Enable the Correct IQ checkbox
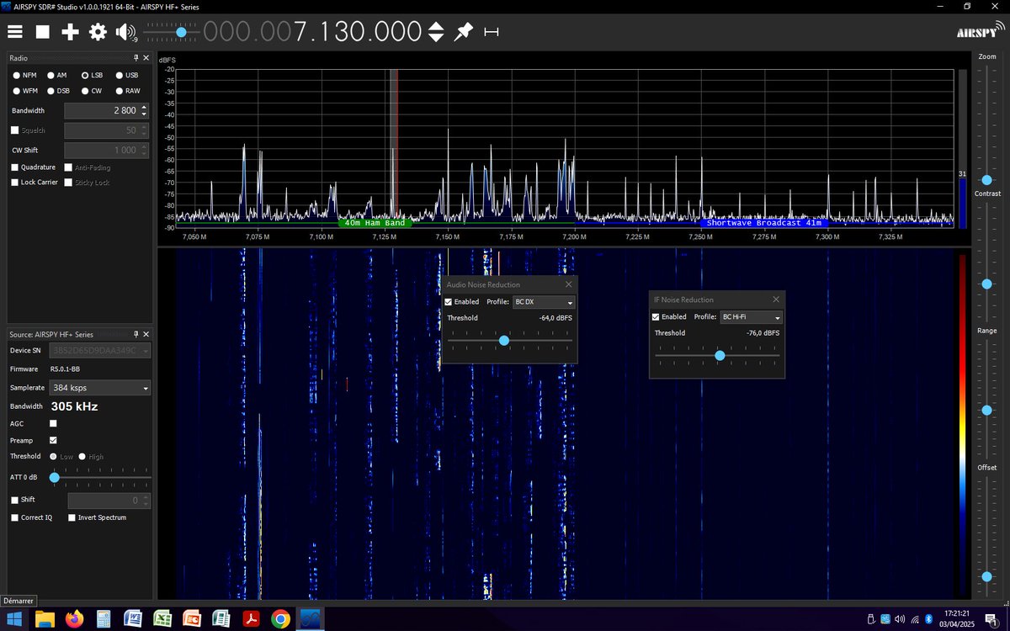1010x631 pixels. [15, 517]
